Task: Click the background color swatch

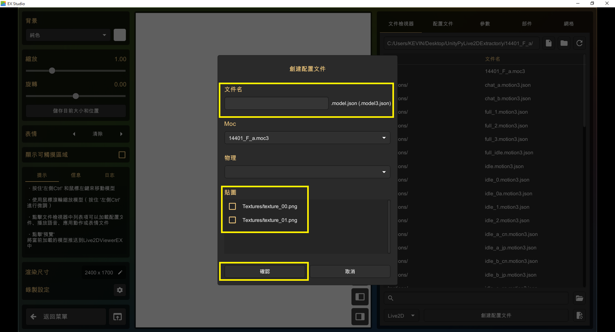Action: coord(120,35)
